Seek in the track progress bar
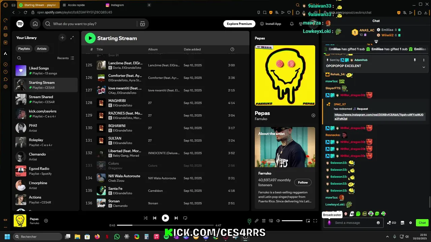 [x=165, y=225]
